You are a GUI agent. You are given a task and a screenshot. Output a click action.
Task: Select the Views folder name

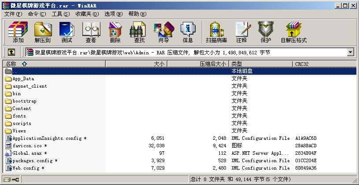(x=19, y=131)
